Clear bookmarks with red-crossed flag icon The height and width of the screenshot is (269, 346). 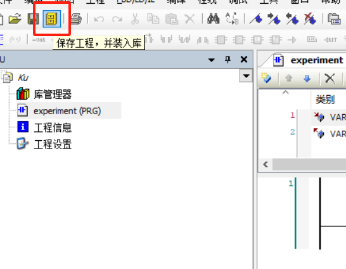(x=310, y=19)
